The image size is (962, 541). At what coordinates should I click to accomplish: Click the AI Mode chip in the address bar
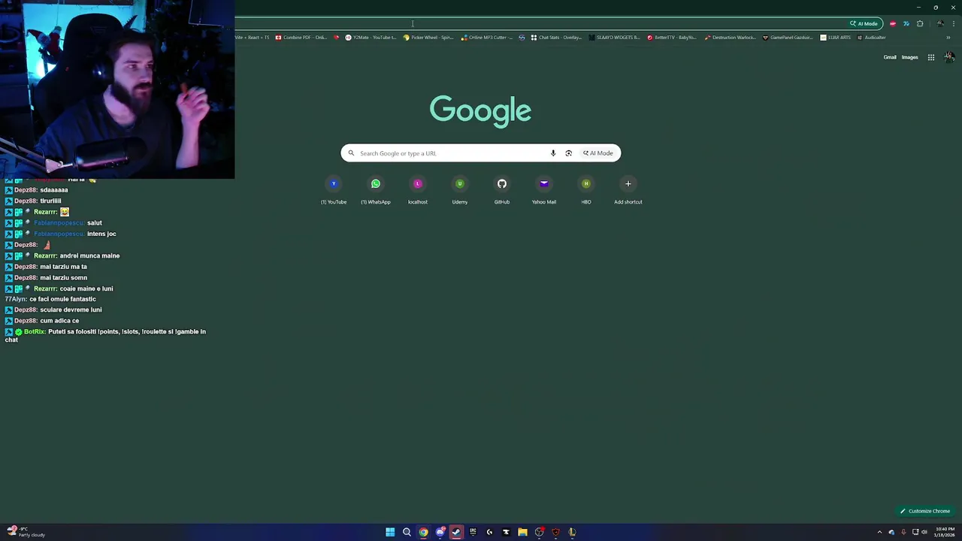point(864,23)
